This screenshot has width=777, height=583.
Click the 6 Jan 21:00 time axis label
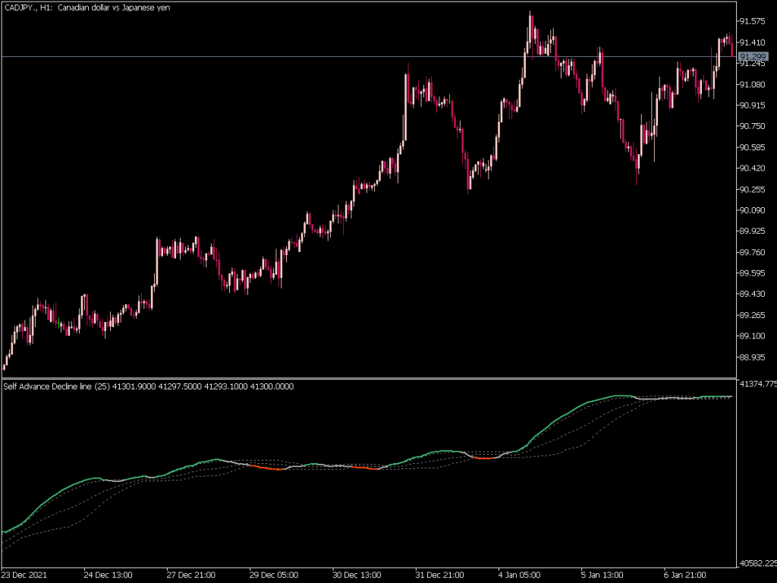(x=685, y=575)
